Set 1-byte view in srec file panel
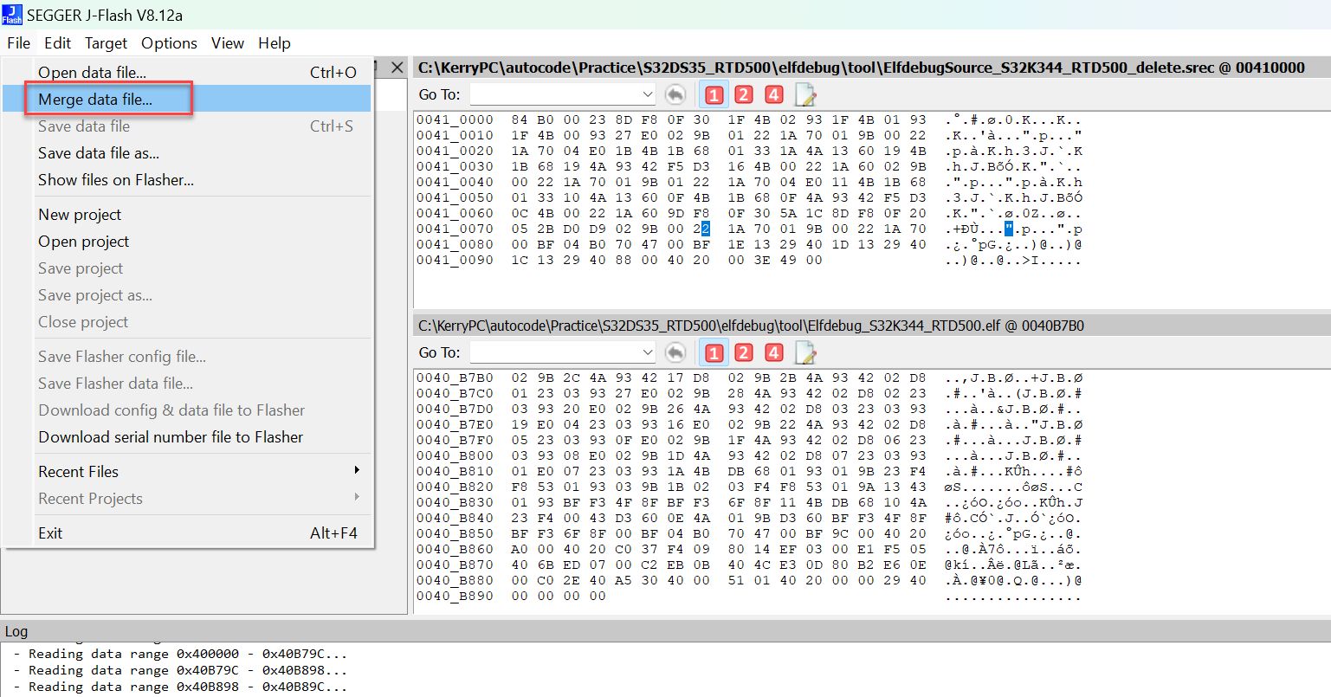This screenshot has height=697, width=1331. pos(714,94)
